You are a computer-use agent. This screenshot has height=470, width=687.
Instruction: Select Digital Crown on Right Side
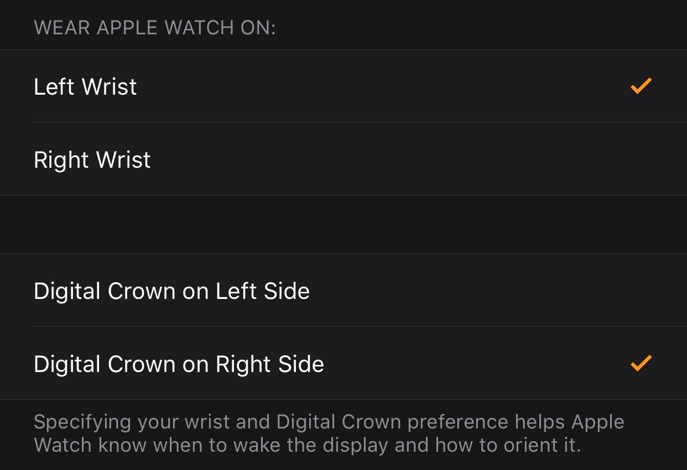pyautogui.click(x=343, y=364)
